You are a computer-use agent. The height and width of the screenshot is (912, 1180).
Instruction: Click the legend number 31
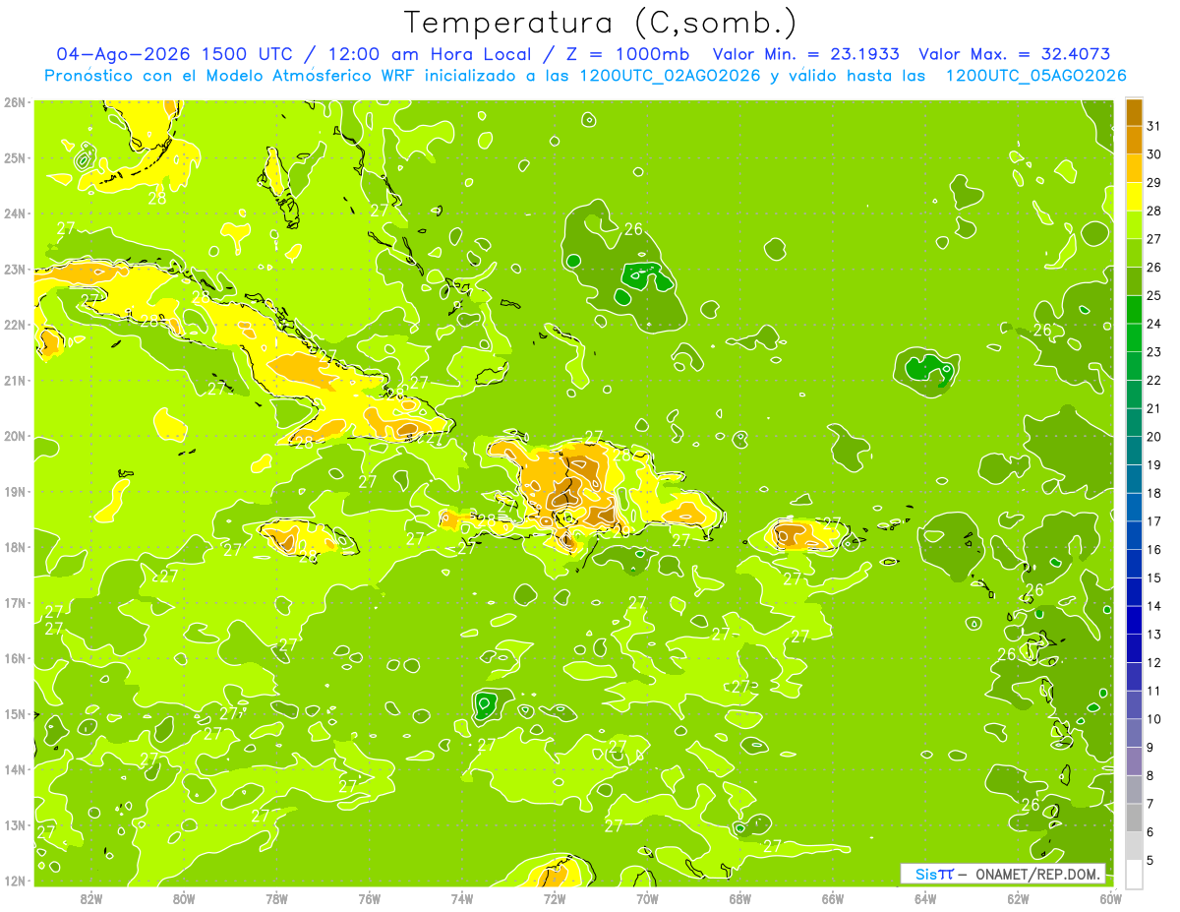pos(1154,126)
